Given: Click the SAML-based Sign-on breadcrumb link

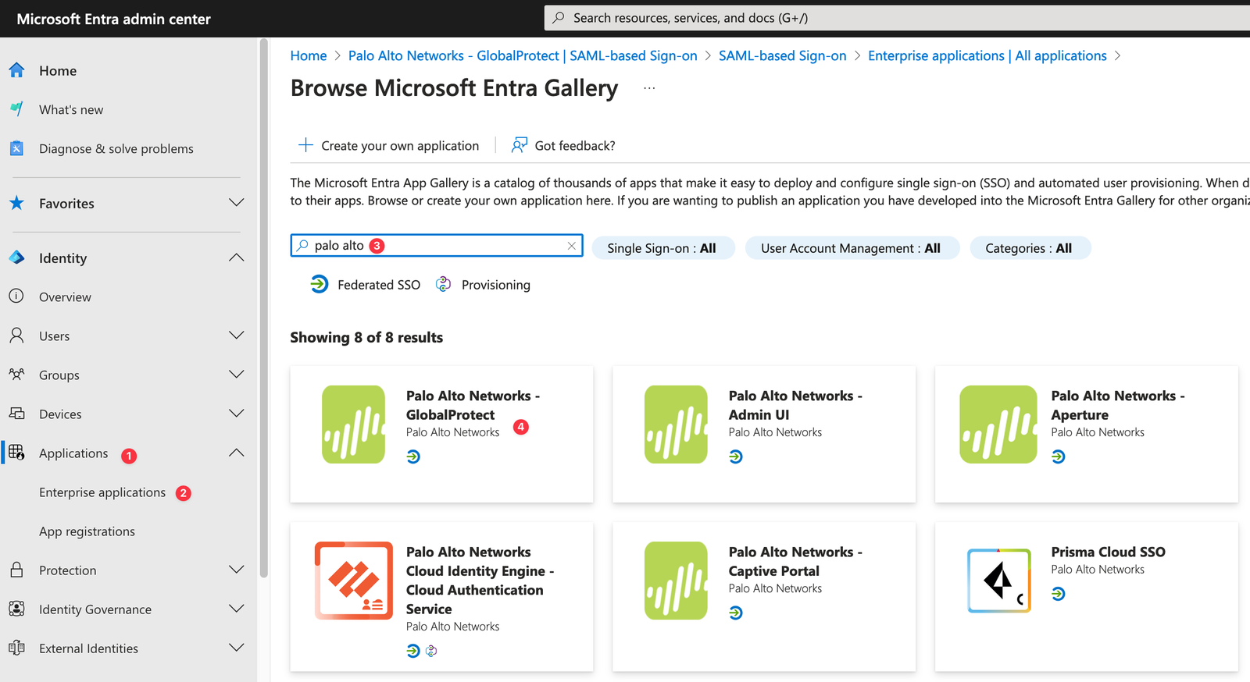Looking at the screenshot, I should [782, 55].
